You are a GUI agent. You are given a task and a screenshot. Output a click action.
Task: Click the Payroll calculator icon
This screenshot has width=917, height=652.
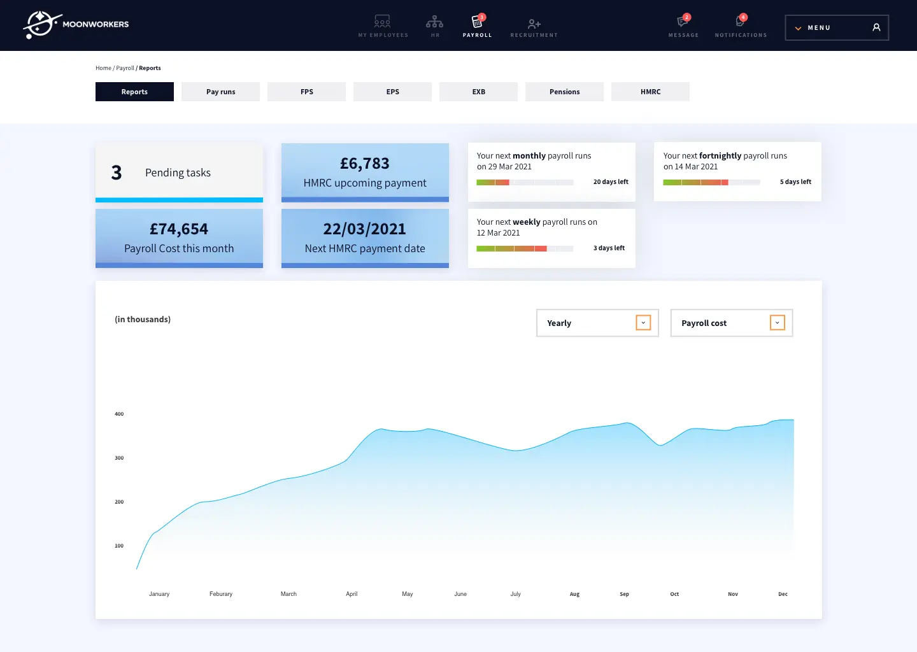click(x=476, y=22)
